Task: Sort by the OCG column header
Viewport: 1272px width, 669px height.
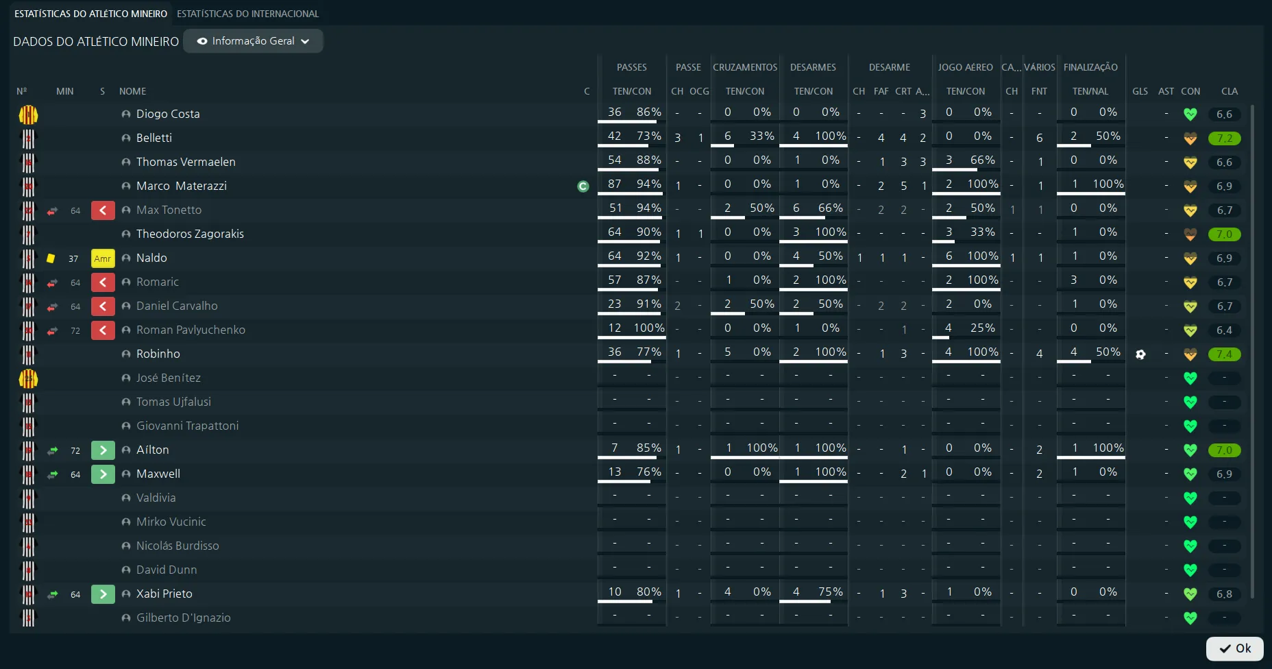Action: tap(699, 91)
